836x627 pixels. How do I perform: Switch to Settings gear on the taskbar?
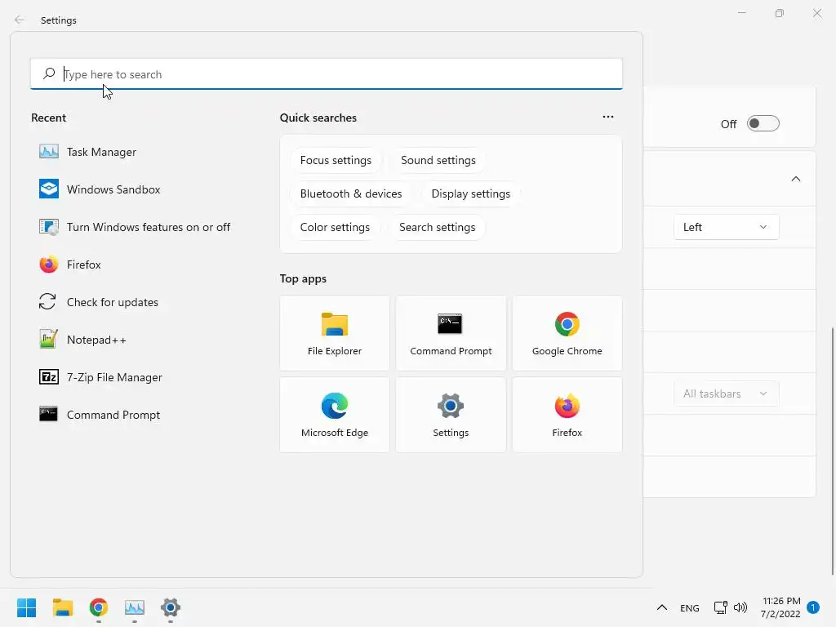(x=171, y=607)
